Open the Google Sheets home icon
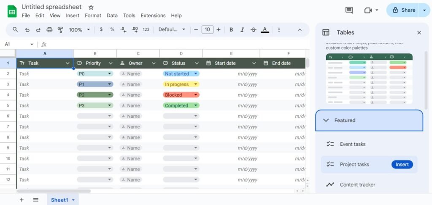This screenshot has height=205, width=432. tap(12, 11)
